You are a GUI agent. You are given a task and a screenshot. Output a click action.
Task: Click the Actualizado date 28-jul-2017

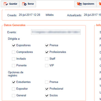point(91,15)
